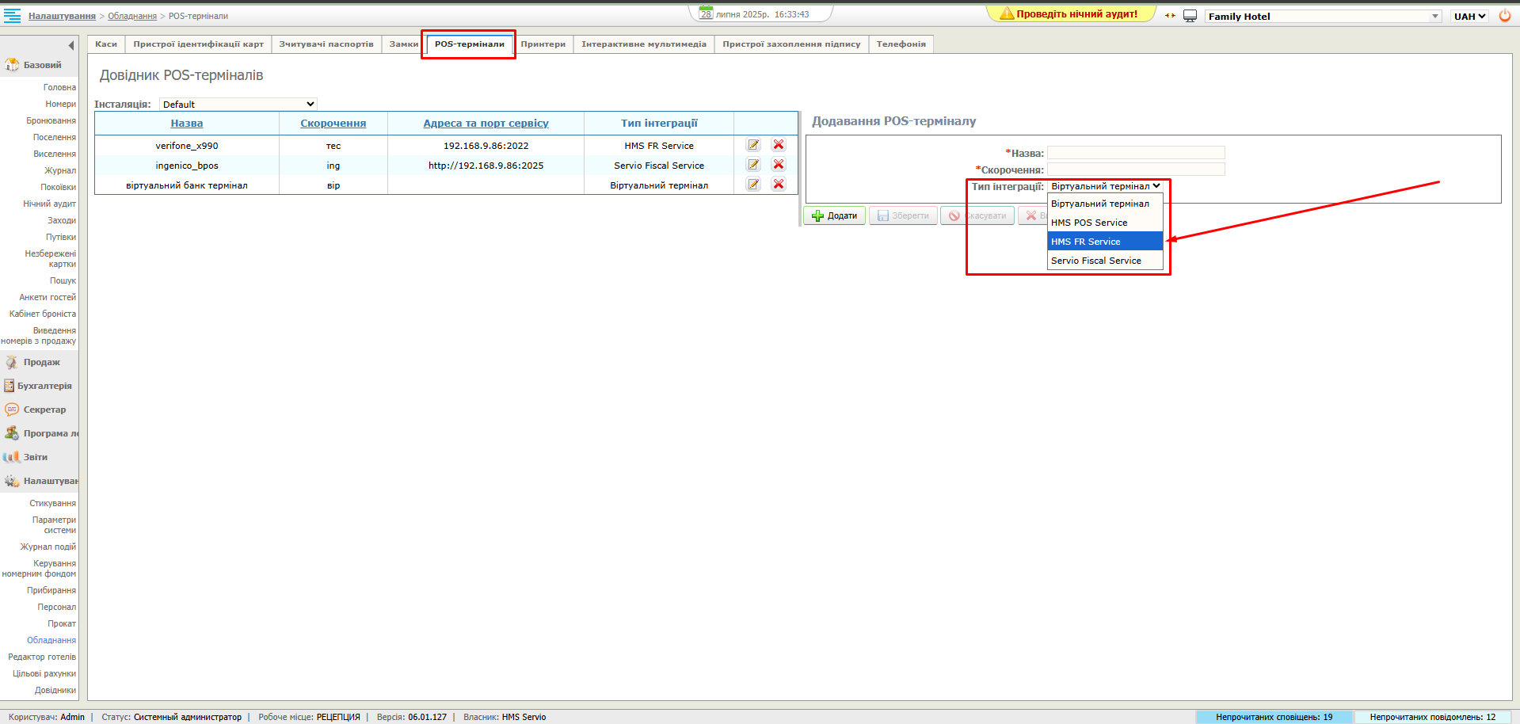Choose Servio Fiscal Service option

[x=1104, y=261]
